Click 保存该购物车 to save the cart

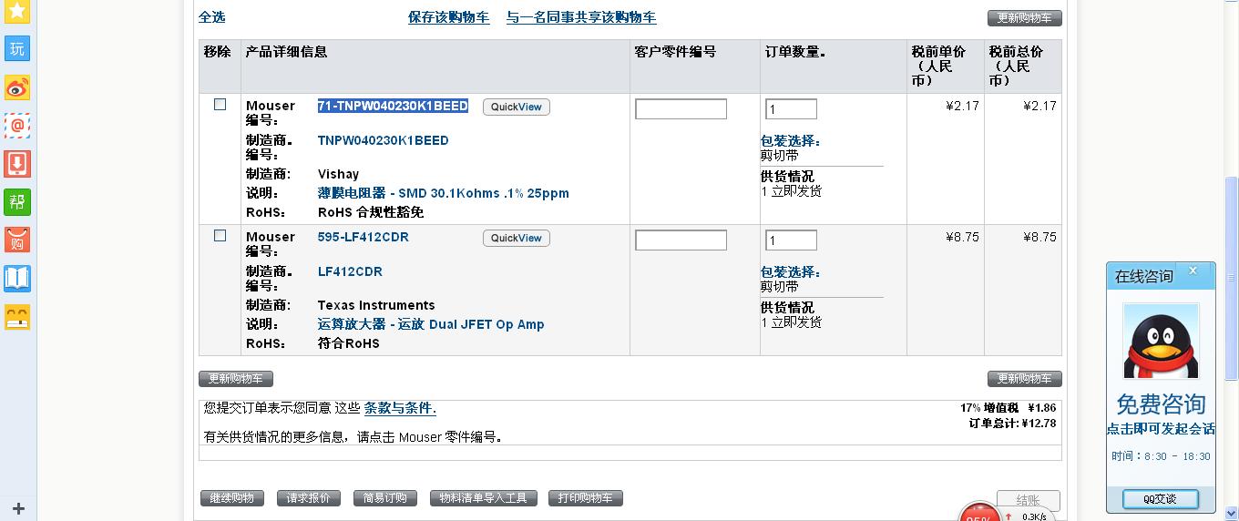[448, 17]
